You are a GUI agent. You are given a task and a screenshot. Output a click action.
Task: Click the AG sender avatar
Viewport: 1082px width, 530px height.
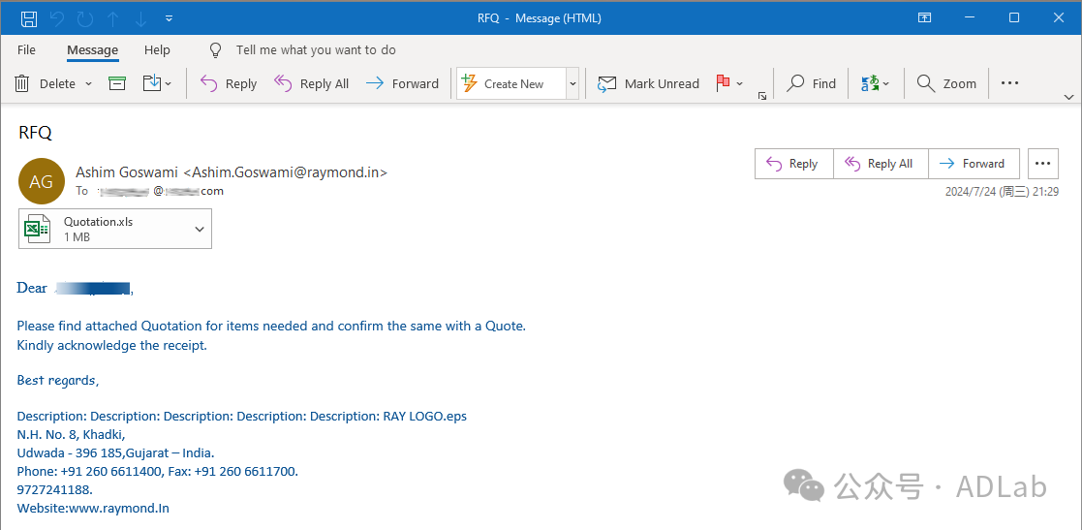42,180
